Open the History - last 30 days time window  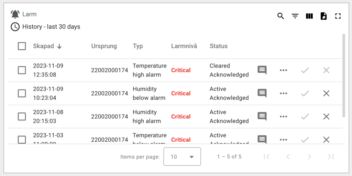click(51, 27)
